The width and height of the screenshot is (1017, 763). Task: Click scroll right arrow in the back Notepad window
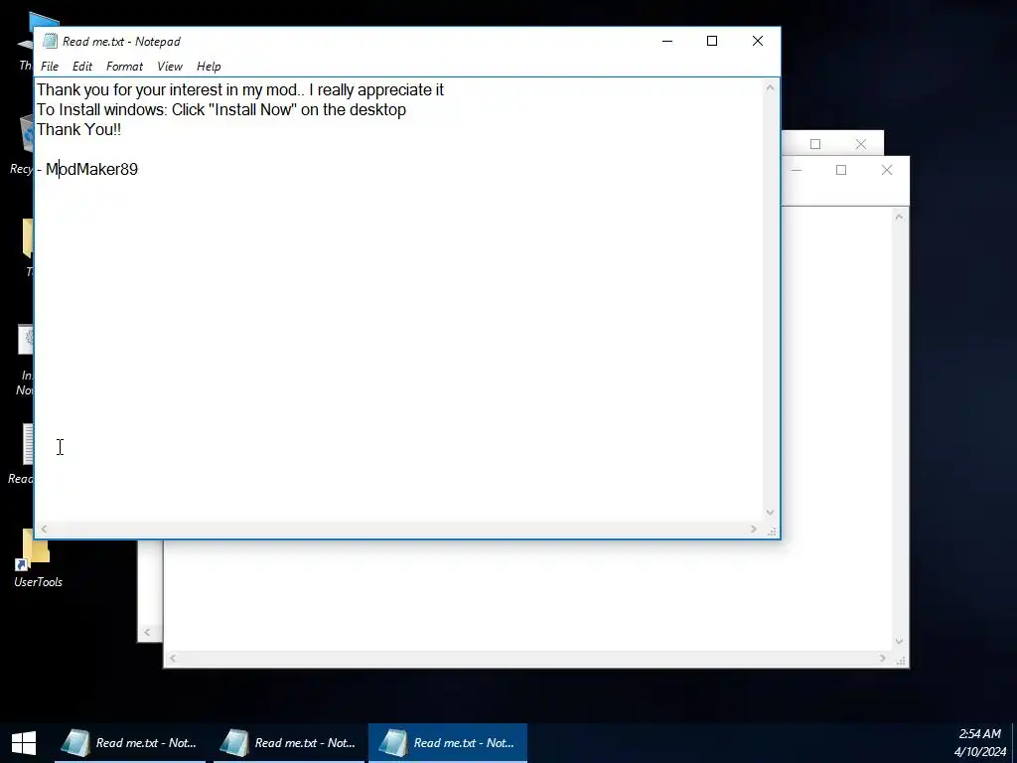[x=882, y=659]
